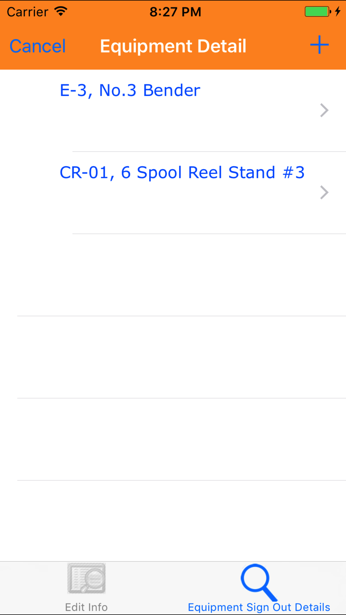Select Equipment Sign Out Details tab label
This screenshot has height=615, width=346.
tap(259, 607)
